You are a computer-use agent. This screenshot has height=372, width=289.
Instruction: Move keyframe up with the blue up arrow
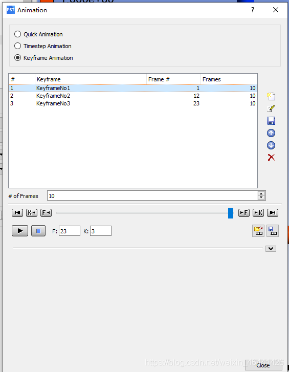271,133
